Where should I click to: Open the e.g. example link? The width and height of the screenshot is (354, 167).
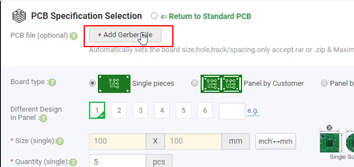(x=253, y=111)
